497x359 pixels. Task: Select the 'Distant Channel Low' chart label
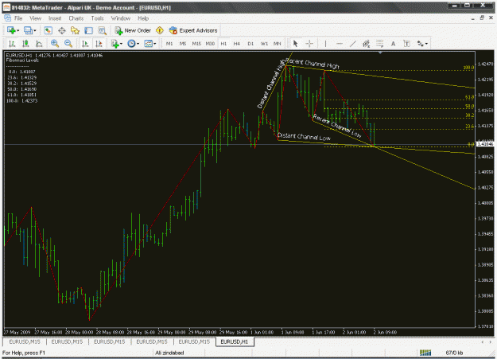coord(304,136)
